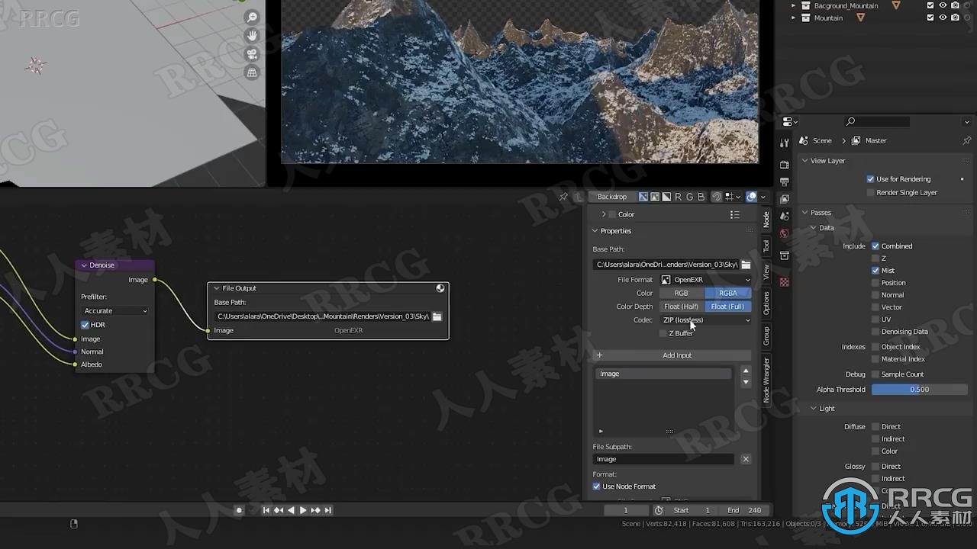Switch to the Options sidebar tab
This screenshot has height=549, width=977.
766,303
